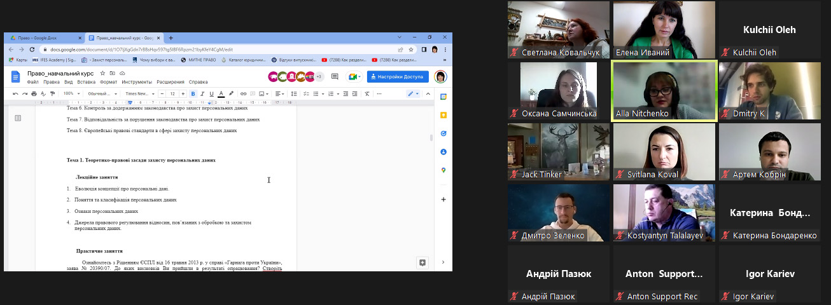Select Alla Nitchenko's video tile
This screenshot has width=831, height=305.
tap(664, 91)
